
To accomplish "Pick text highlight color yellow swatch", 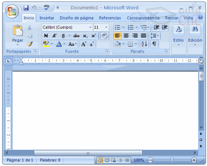I will click(x=46, y=44).
